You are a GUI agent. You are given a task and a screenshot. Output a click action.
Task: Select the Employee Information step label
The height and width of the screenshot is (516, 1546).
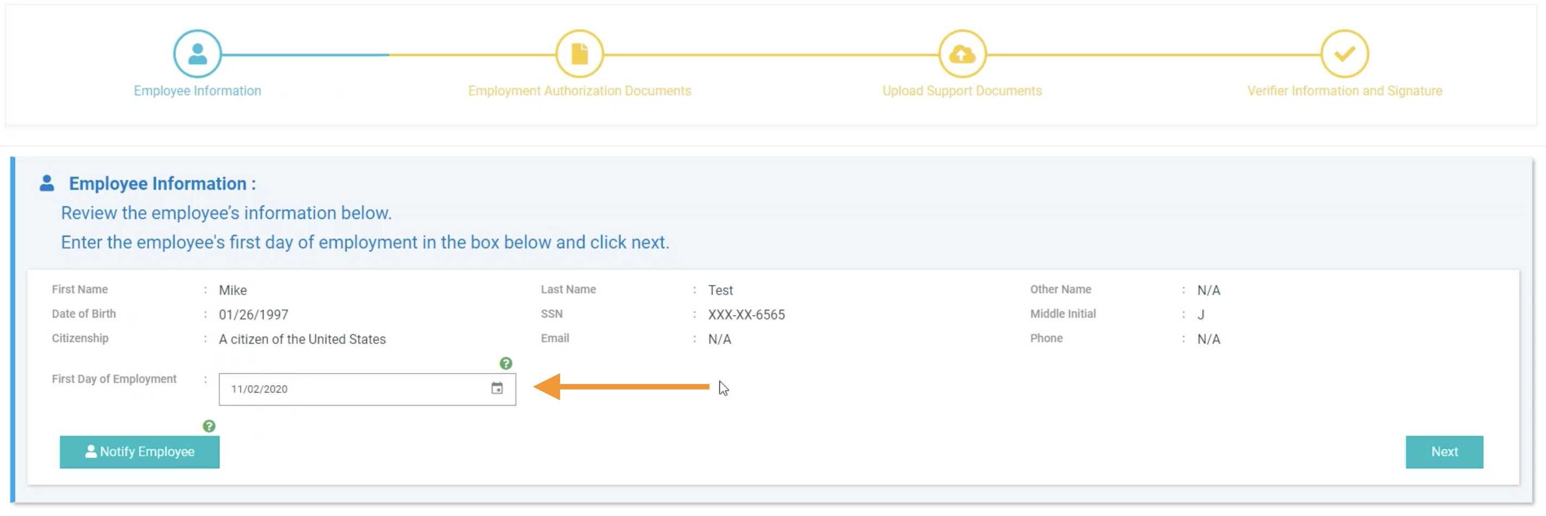click(x=197, y=91)
